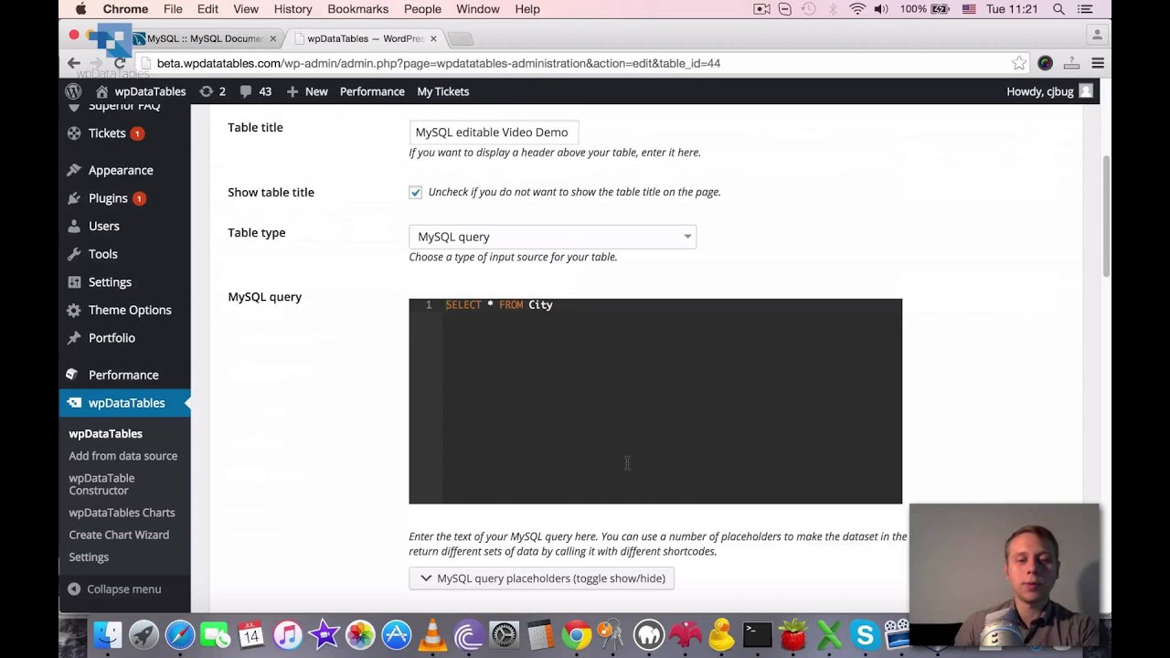Viewport: 1170px width, 658px height.
Task: Click the browser back arrow
Action: [74, 63]
